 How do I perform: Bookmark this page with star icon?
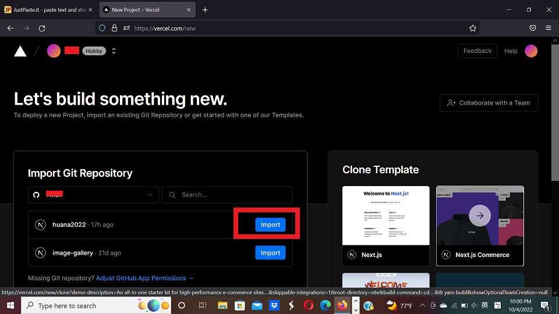[473, 28]
